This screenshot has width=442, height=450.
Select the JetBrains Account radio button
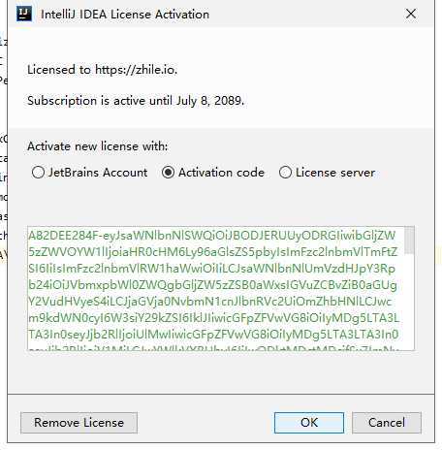[x=89, y=173]
